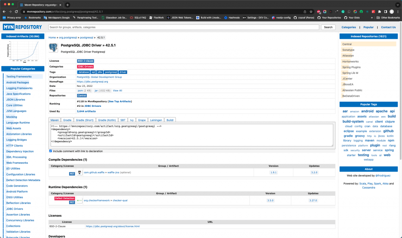Focus the artifact search input field
This screenshot has height=238, width=402.
coord(184,27)
